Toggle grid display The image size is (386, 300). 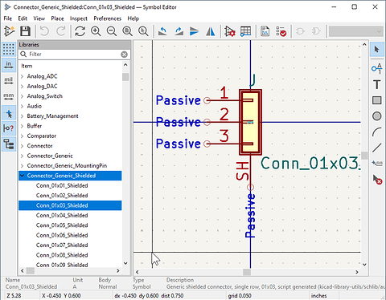coord(9,49)
